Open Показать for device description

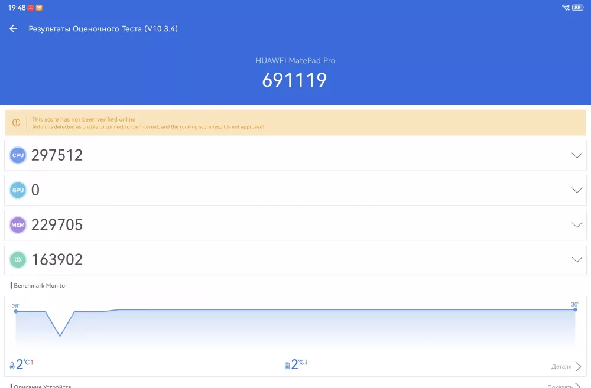[x=564, y=386]
